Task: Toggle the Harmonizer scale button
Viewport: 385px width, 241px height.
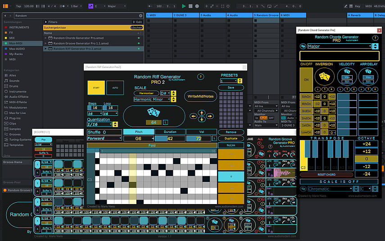Action: click(146, 93)
